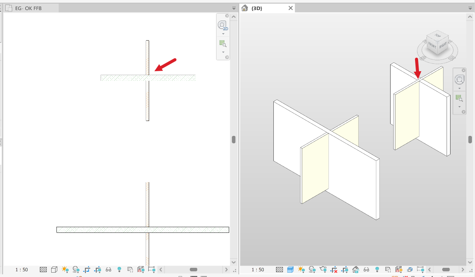Viewport: 475px width, 277px height.
Task: Click the floor plan horizontal scrollbar thumb
Action: [193, 270]
